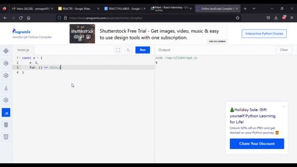Go back in browser history
297x167 pixels.
(5, 18)
